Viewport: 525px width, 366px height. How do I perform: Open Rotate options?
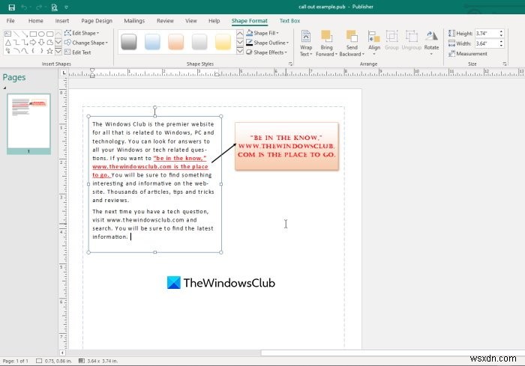click(431, 43)
